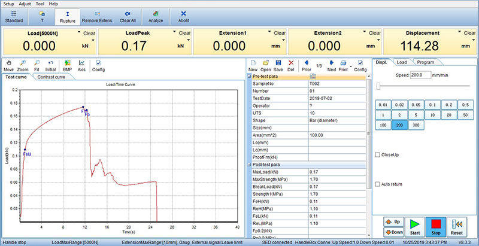Open the Adjust menu
The width and height of the screenshot is (479, 246).
point(25,4)
